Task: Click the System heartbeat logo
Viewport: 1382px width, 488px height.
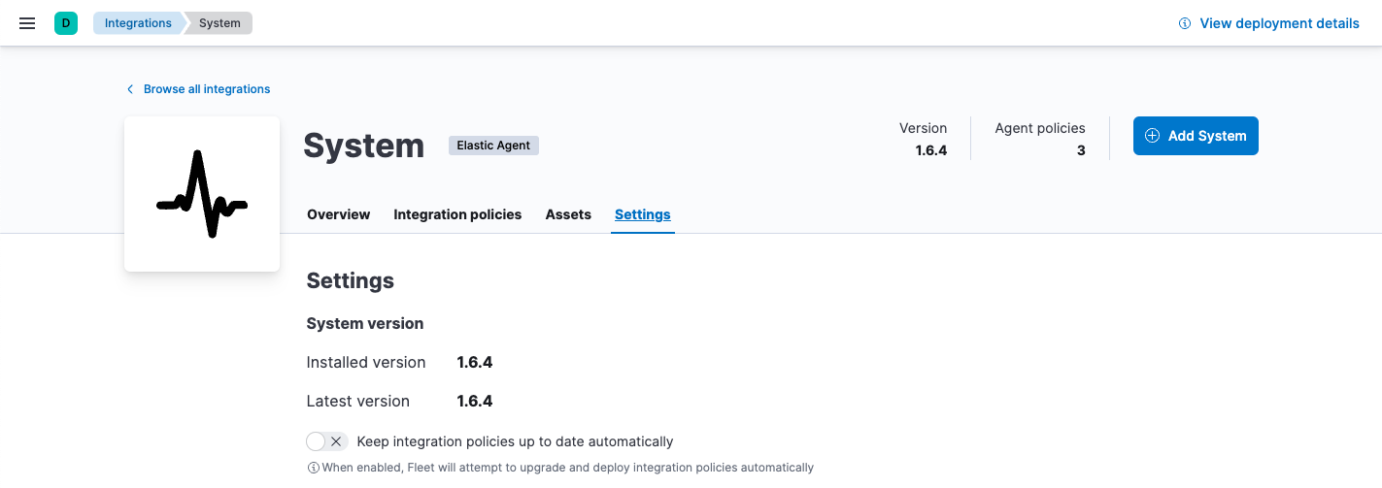Action: 202,194
